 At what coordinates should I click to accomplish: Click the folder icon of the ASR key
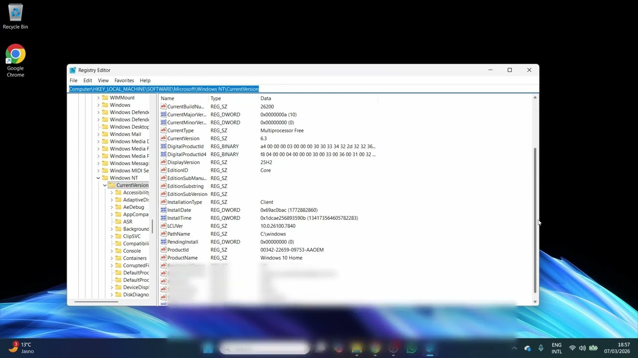(118, 221)
